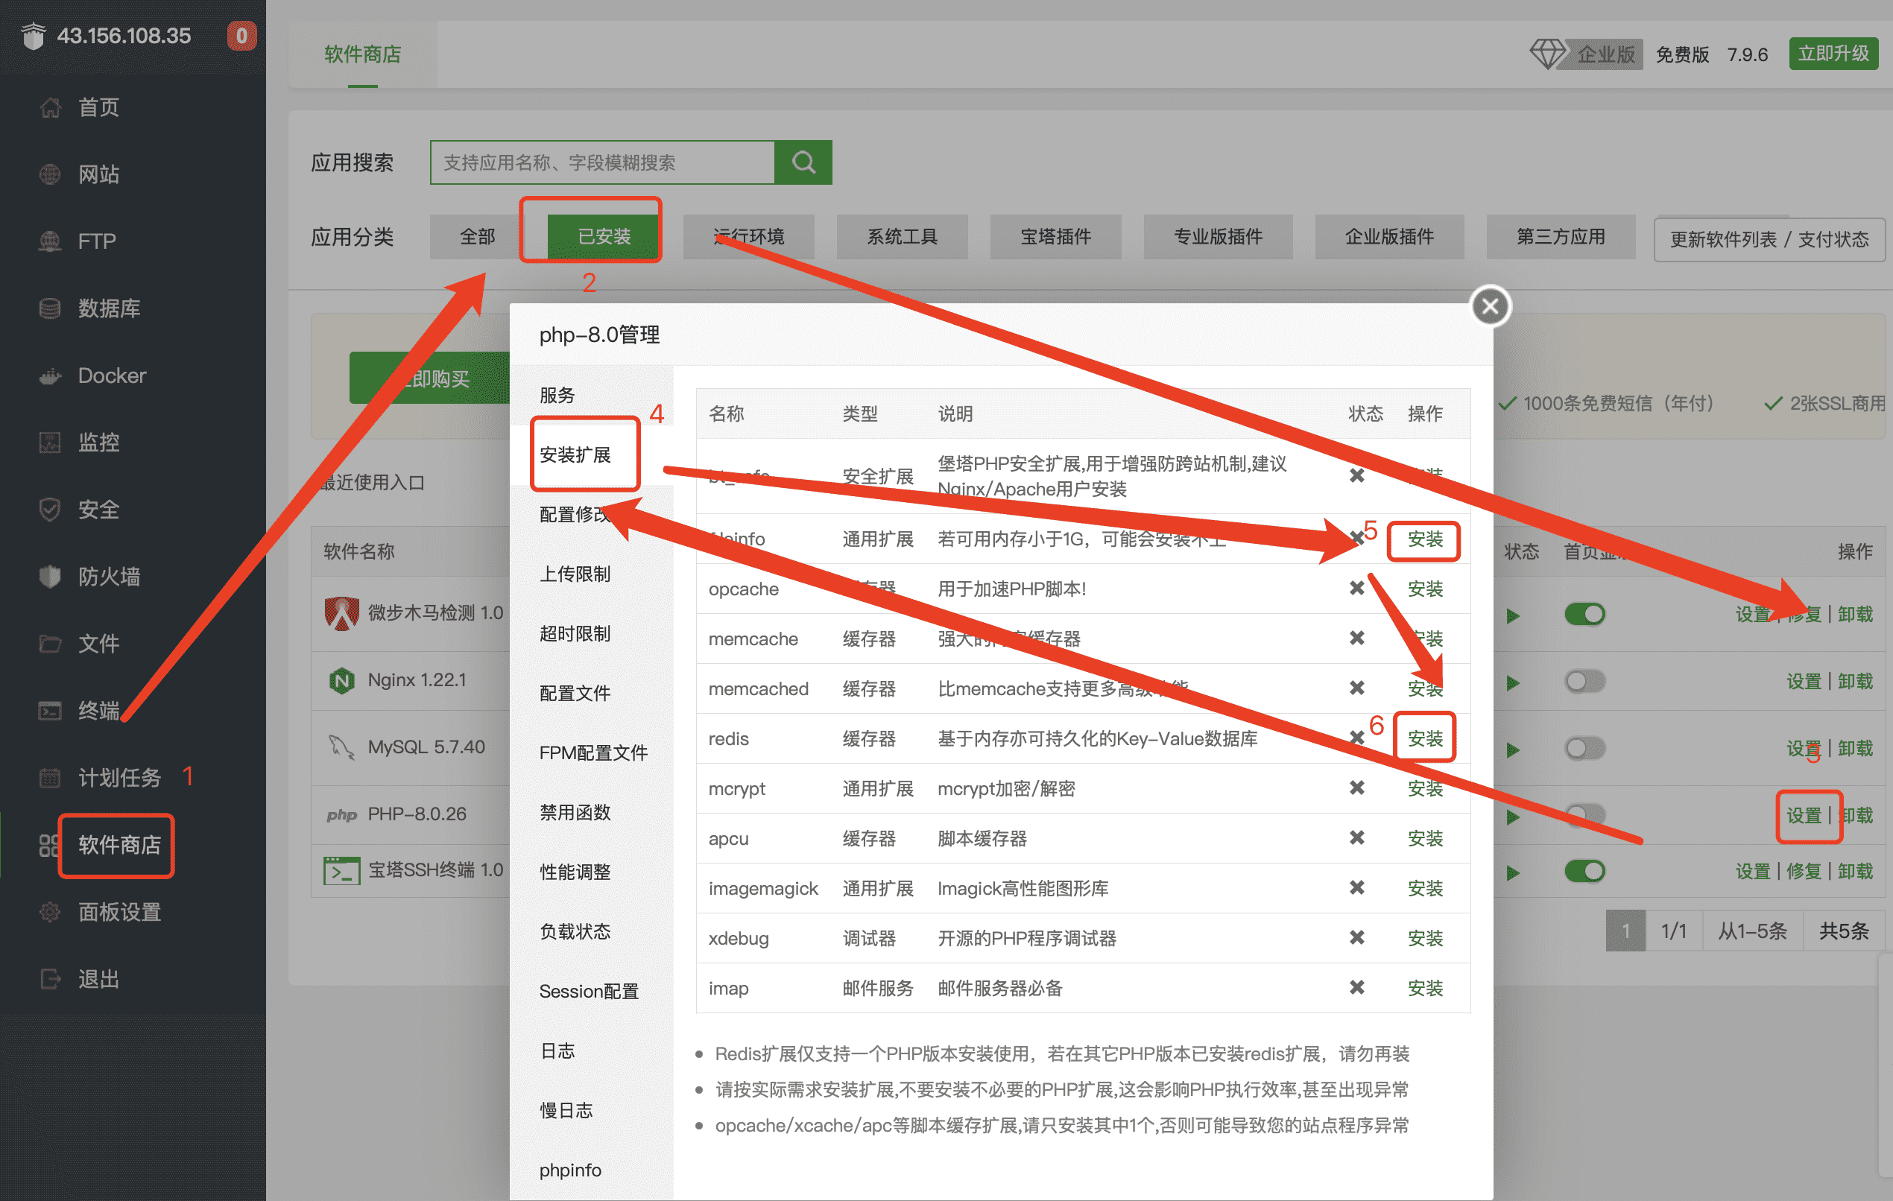Open the 防火墙 firewall sidebar item
This screenshot has width=1893, height=1201.
click(109, 576)
